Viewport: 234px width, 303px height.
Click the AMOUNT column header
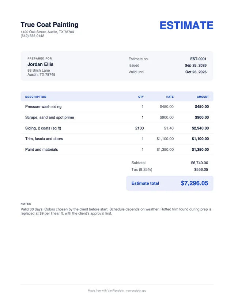coord(203,97)
